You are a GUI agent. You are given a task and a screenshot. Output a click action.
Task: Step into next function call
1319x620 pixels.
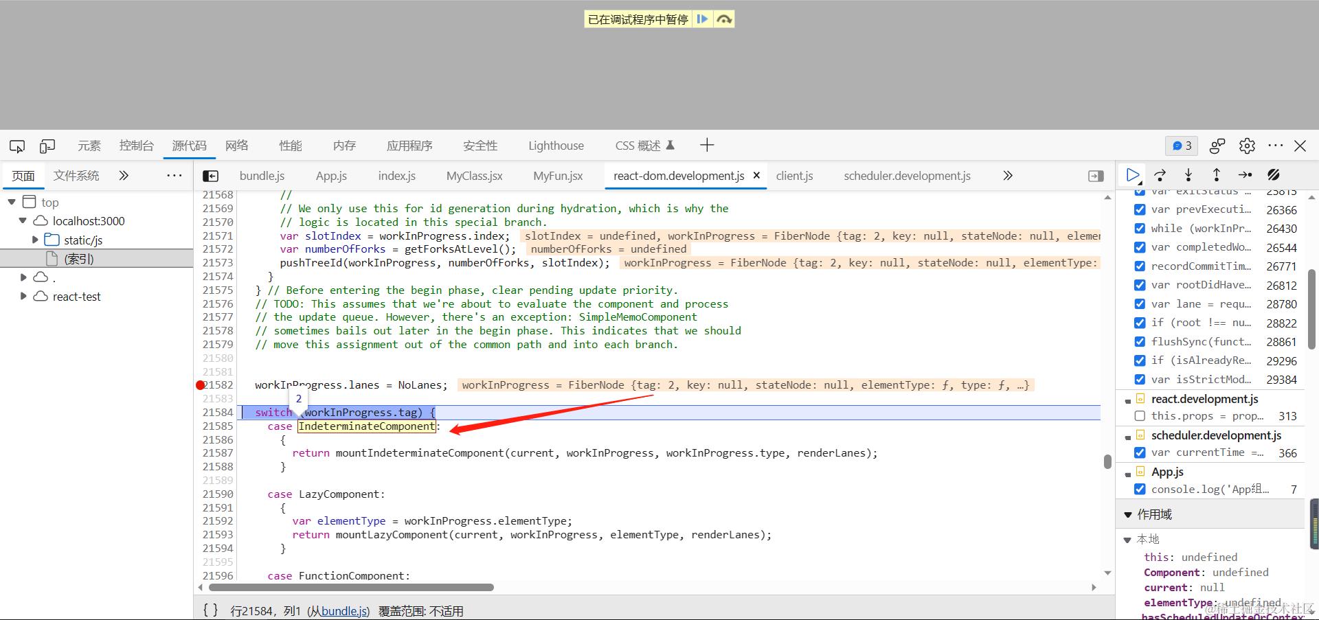[1188, 175]
